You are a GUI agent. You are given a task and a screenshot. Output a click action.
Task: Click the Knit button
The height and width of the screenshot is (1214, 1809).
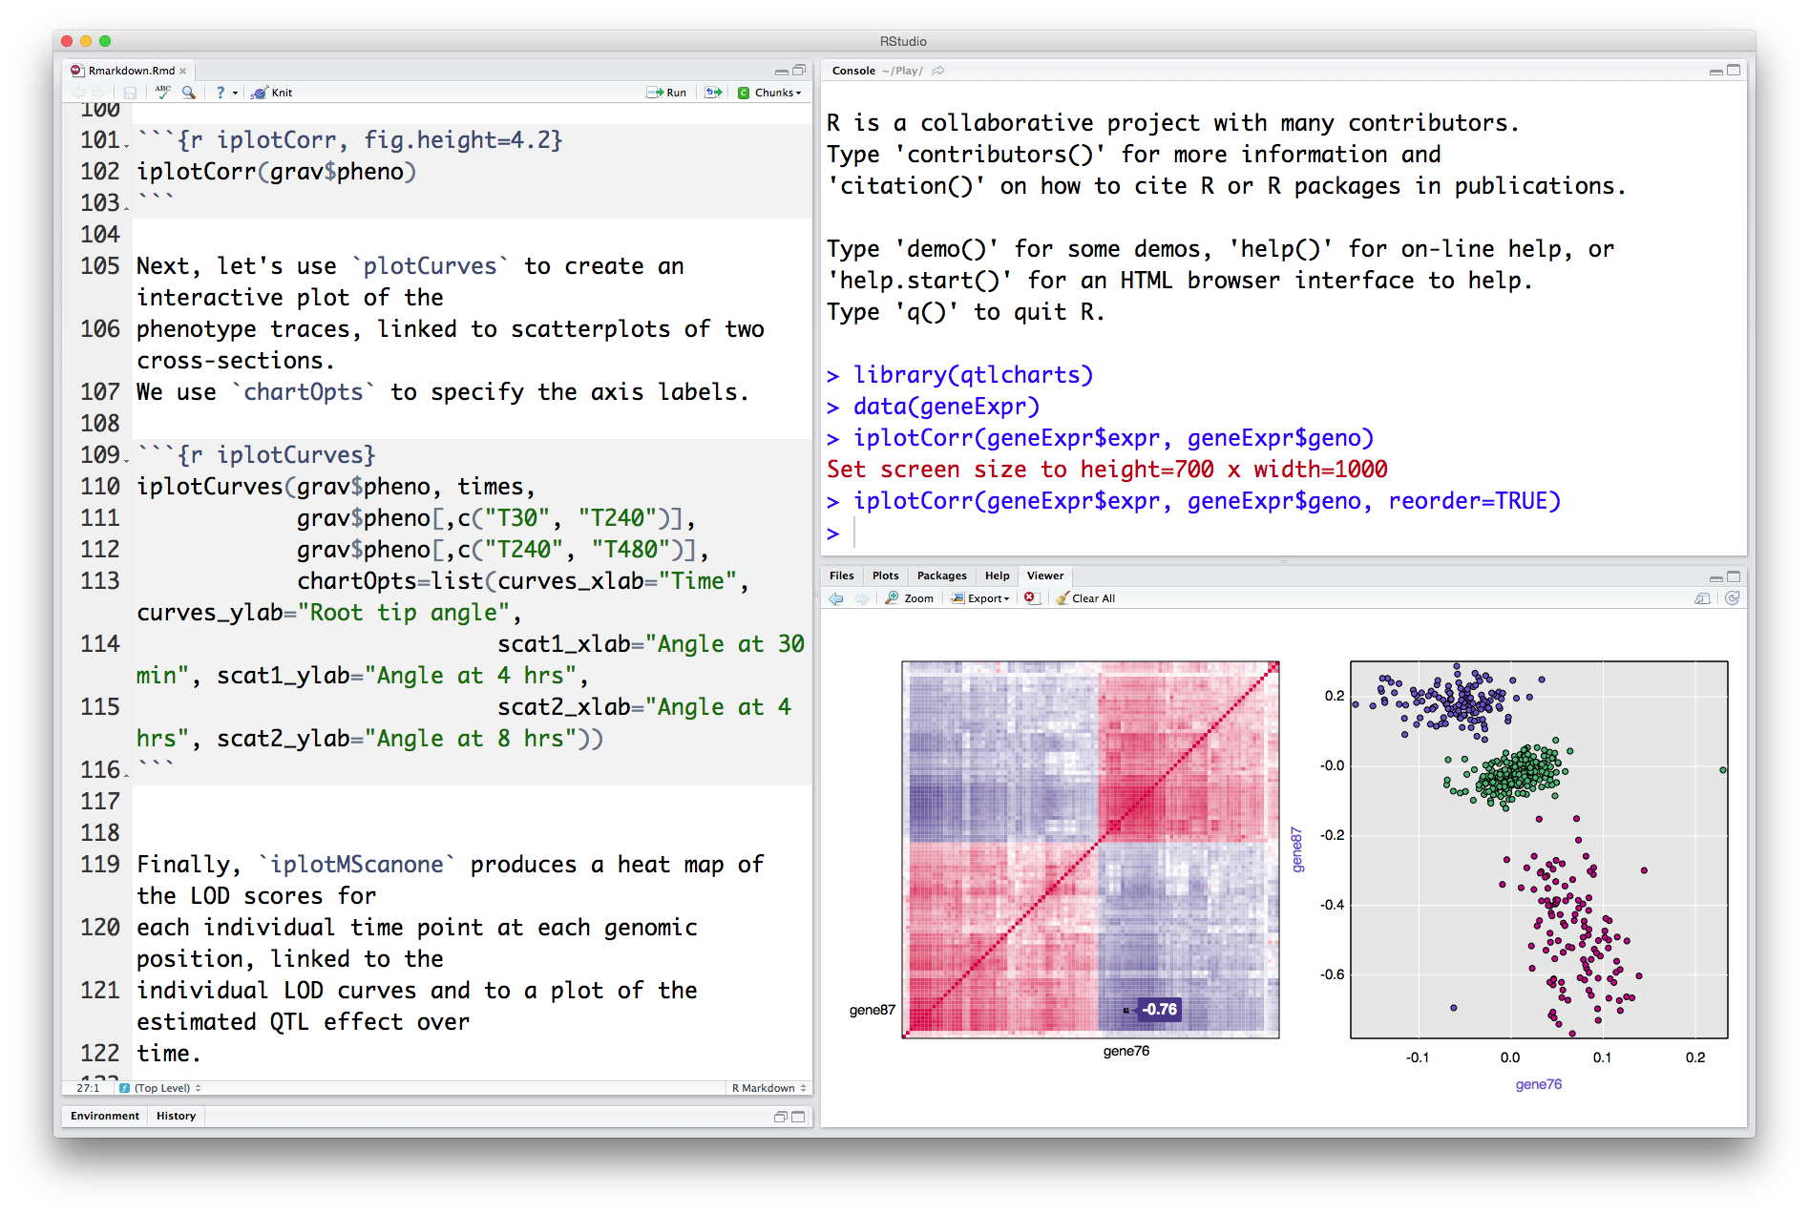[272, 93]
